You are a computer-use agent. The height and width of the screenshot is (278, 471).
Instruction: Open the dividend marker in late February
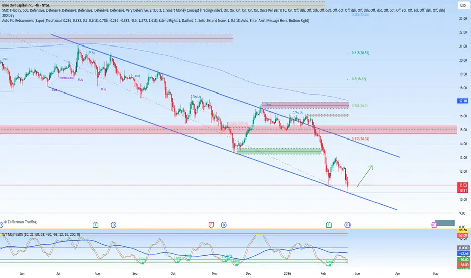pos(347,225)
